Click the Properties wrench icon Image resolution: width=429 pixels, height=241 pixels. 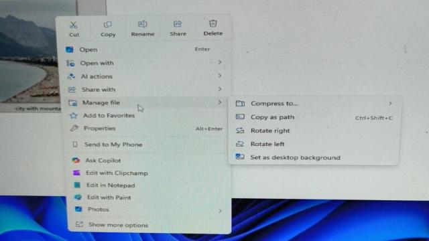coord(74,128)
